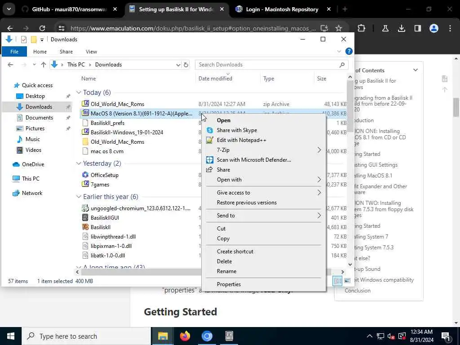Click Explorer horizontal scrollbar
This screenshot has height=345, width=460.
click(x=205, y=272)
